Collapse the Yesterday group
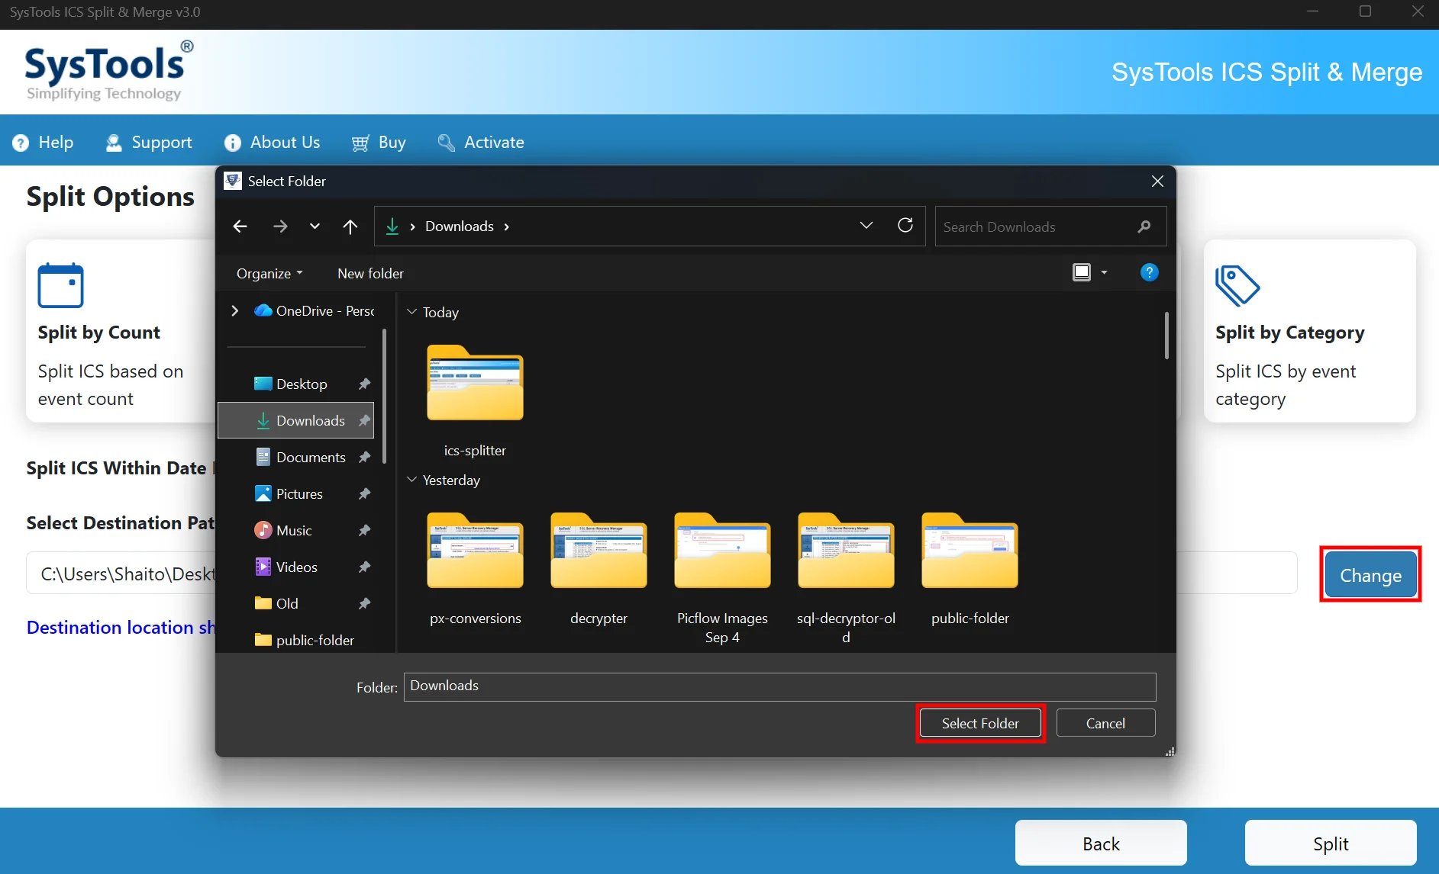The image size is (1439, 874). point(412,480)
